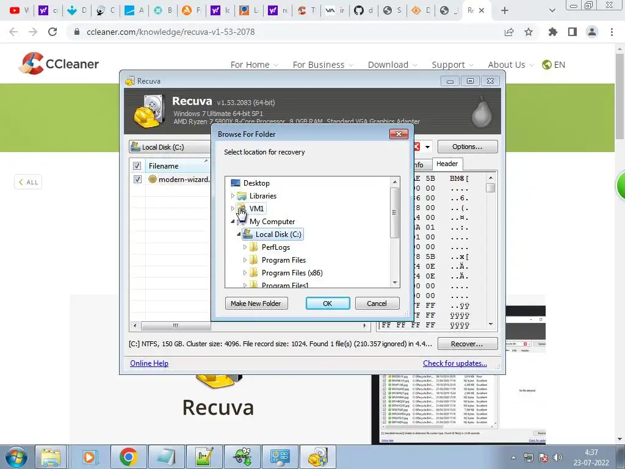The height and width of the screenshot is (469, 625).
Task: Open the Download menu
Action: click(x=392, y=65)
